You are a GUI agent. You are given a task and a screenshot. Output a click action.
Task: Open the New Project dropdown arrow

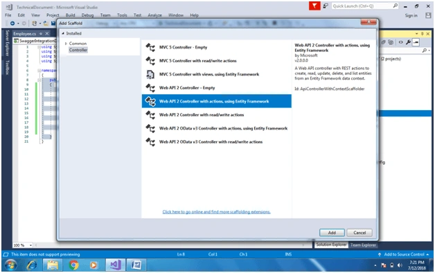40,24
